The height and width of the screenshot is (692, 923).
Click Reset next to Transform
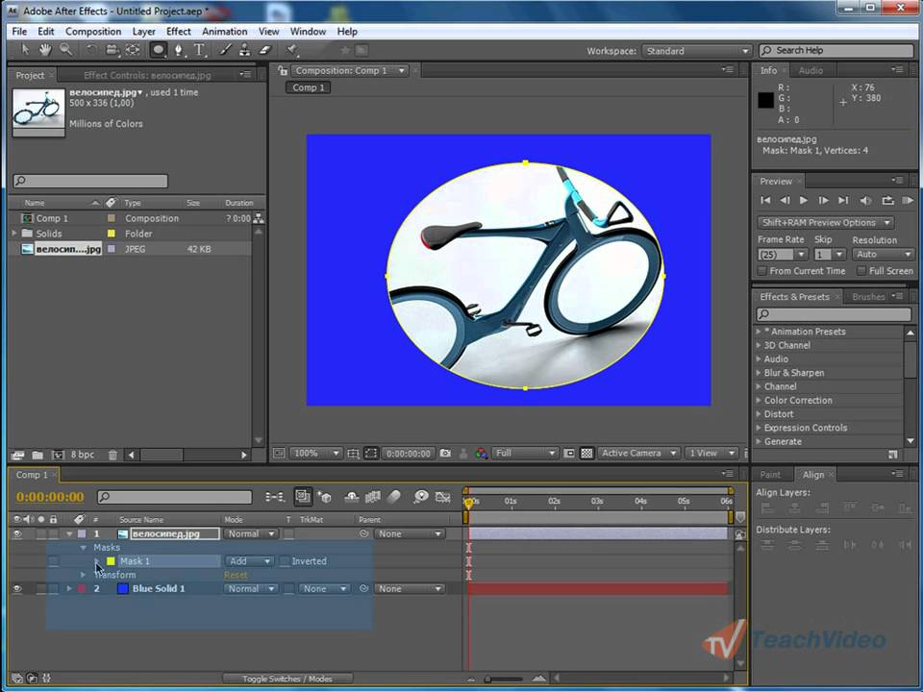[x=236, y=575]
